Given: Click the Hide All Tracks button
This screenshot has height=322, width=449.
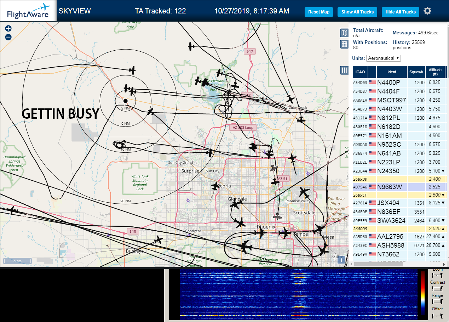Looking at the screenshot, I should tap(401, 12).
